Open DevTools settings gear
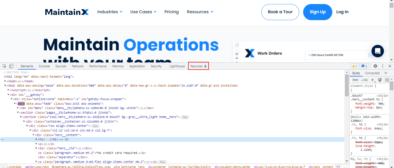 [x=375, y=66]
